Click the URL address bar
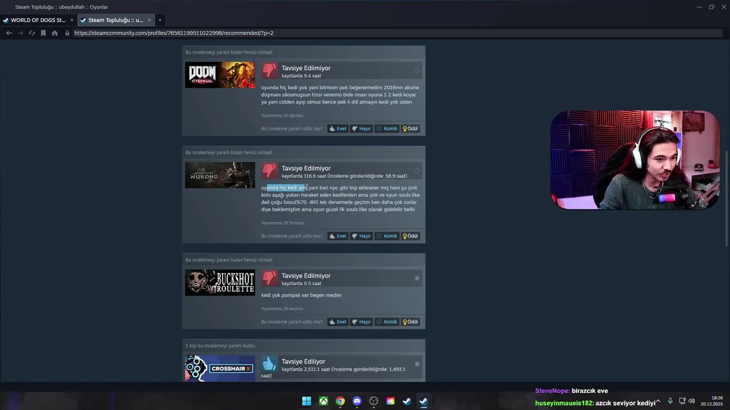Screen dimensions: 730x410 tap(398, 33)
